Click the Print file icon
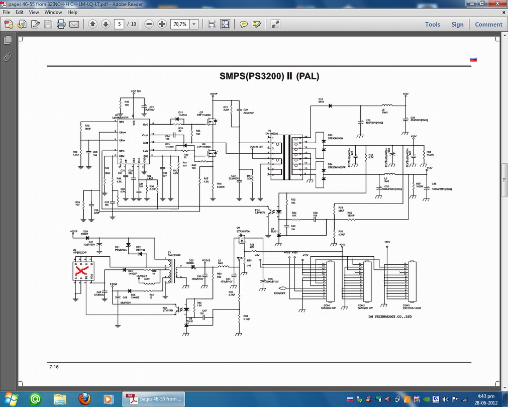Screen dimensions: 508x407 [x=61, y=24]
